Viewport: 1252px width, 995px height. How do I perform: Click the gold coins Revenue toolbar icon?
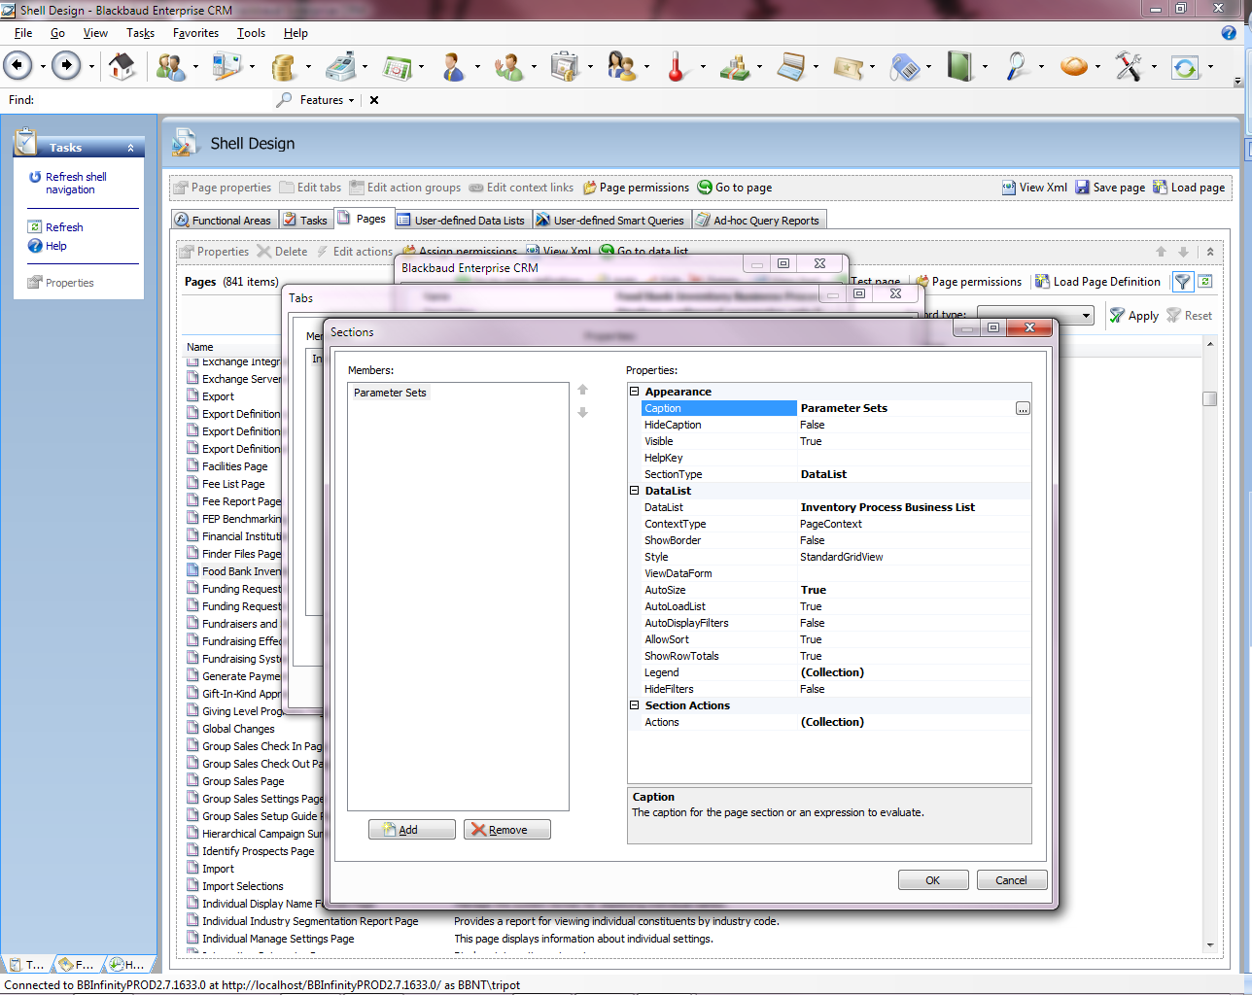coord(283,66)
